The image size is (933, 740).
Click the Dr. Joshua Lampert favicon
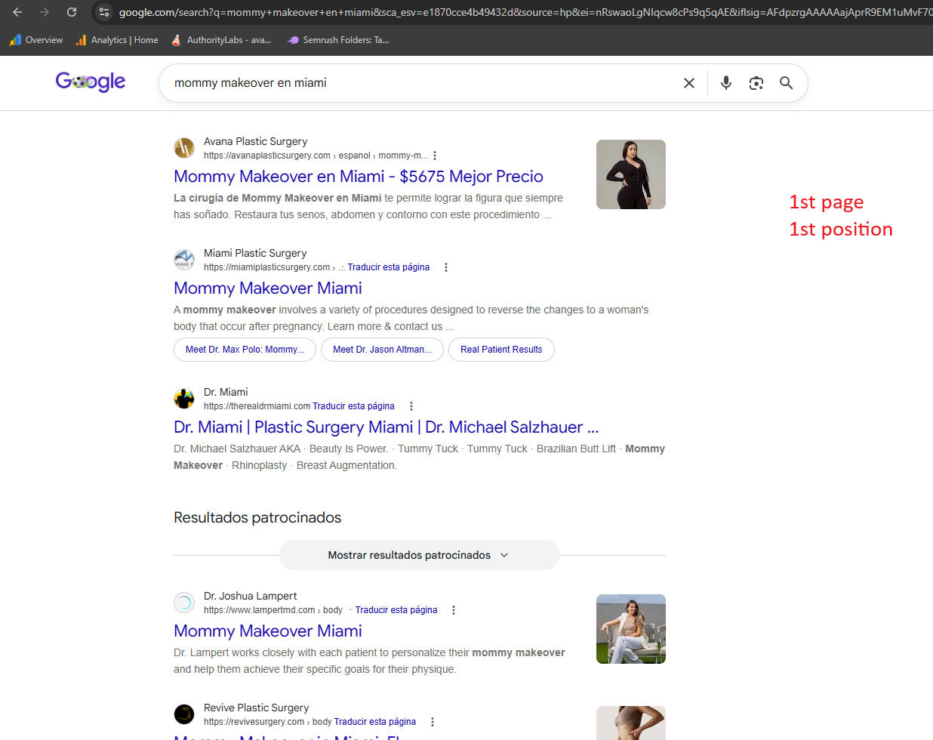tap(184, 603)
